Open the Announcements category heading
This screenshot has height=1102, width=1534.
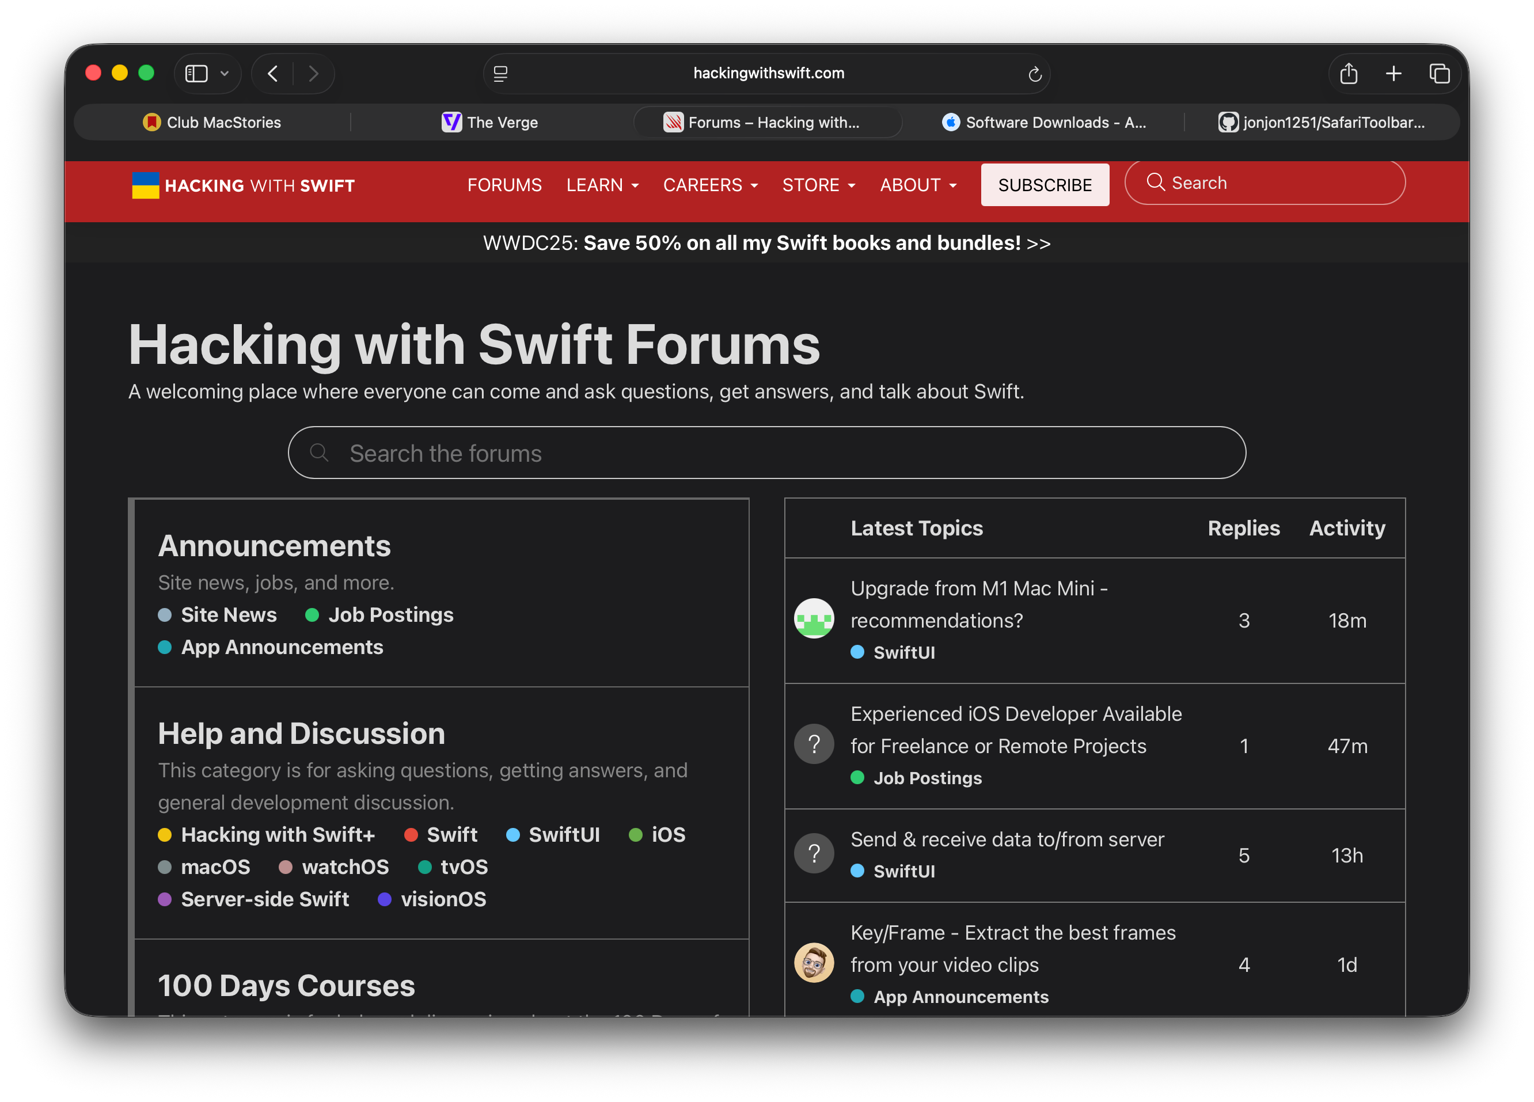click(x=274, y=546)
